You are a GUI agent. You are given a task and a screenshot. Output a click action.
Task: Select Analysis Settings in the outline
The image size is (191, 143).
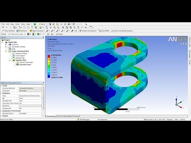[x=21, y=54]
